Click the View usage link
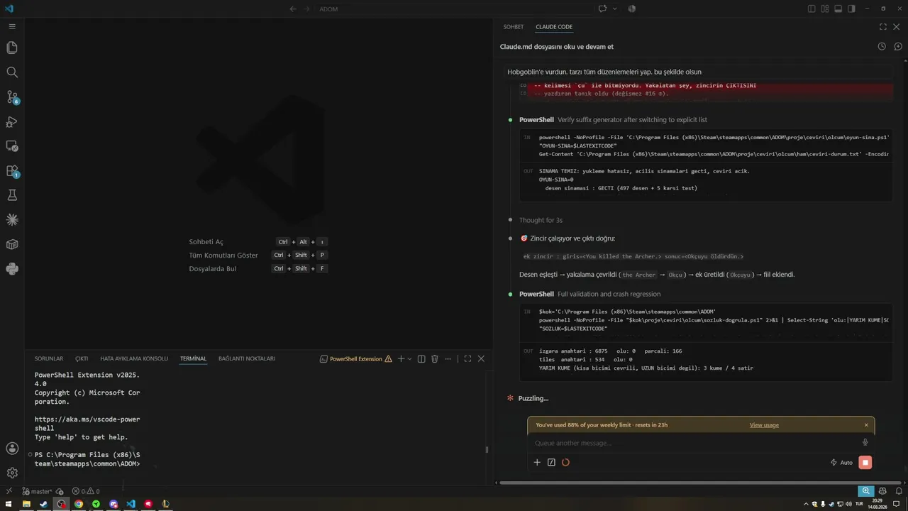The image size is (908, 511). tap(764, 425)
